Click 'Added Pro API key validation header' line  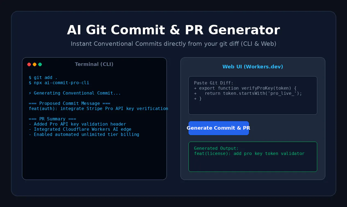(x=77, y=124)
